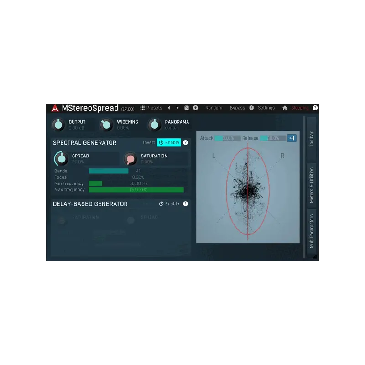Viewport: 365px width, 365px height.
Task: Click the dice randomize preset icon
Action: 187,108
